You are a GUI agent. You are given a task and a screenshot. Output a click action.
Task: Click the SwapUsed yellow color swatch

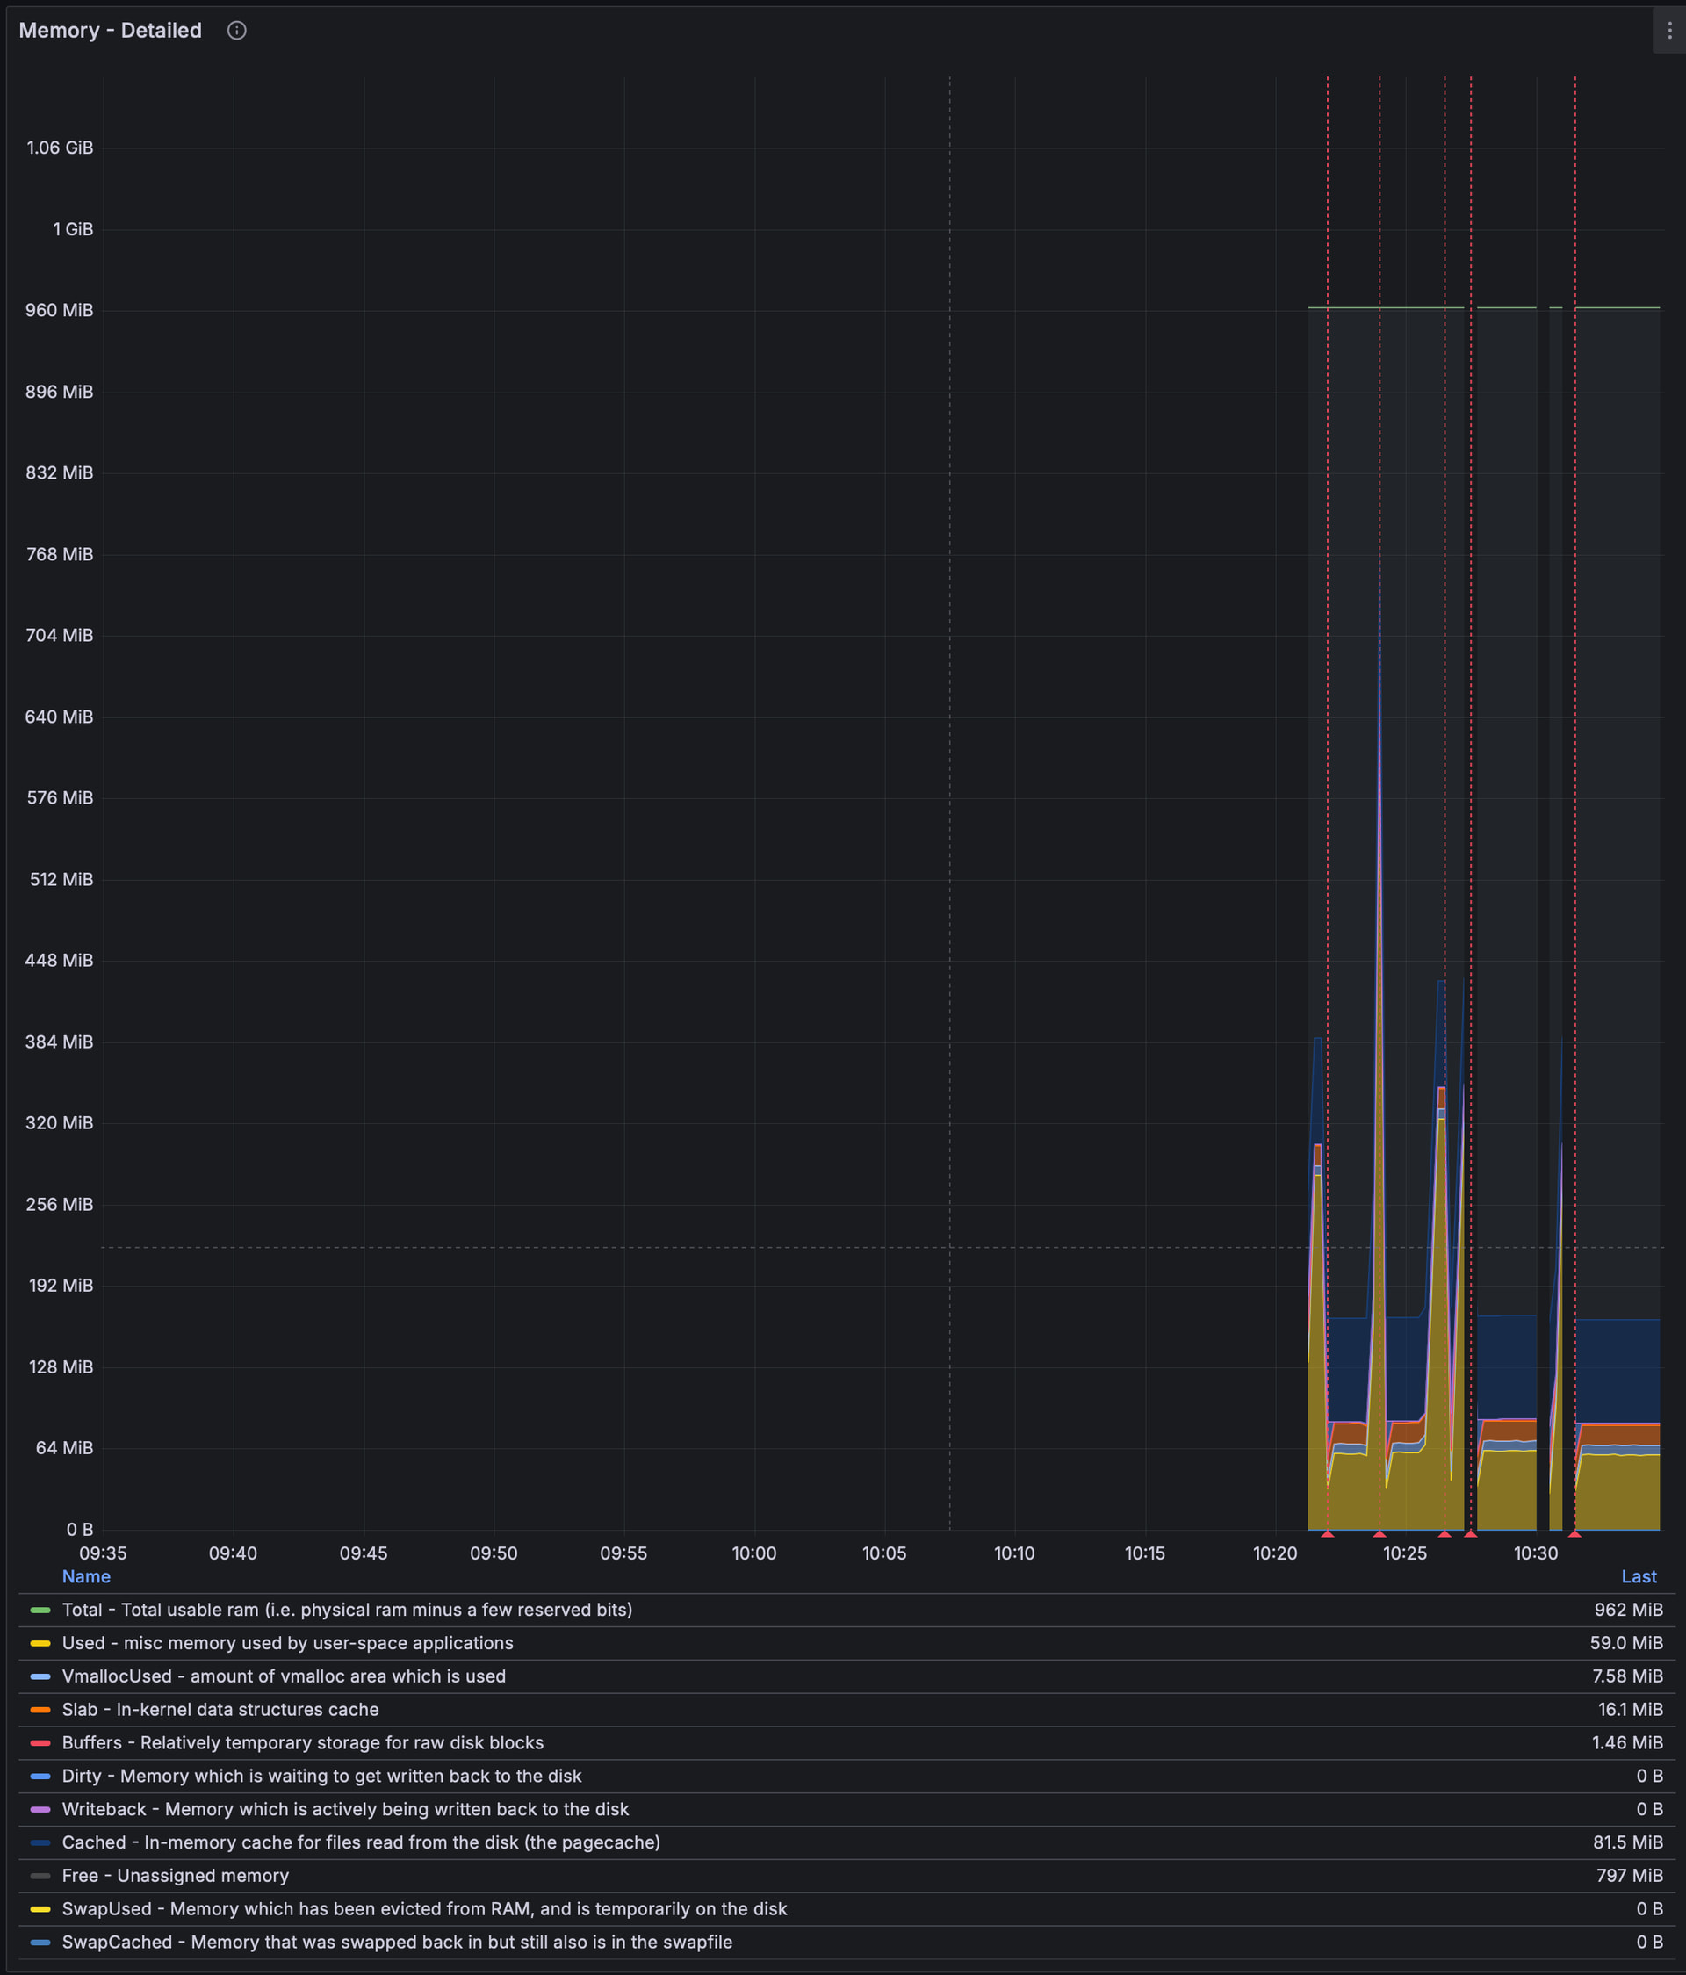tap(40, 1909)
